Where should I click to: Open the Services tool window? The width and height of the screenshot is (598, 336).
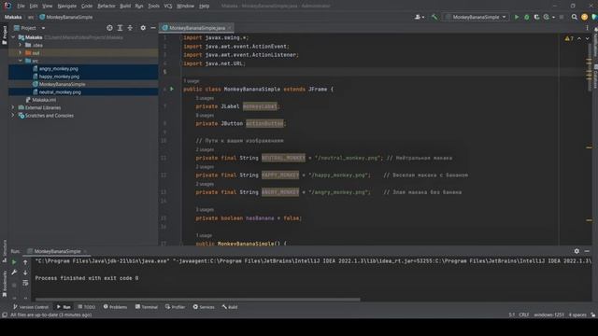(204, 307)
